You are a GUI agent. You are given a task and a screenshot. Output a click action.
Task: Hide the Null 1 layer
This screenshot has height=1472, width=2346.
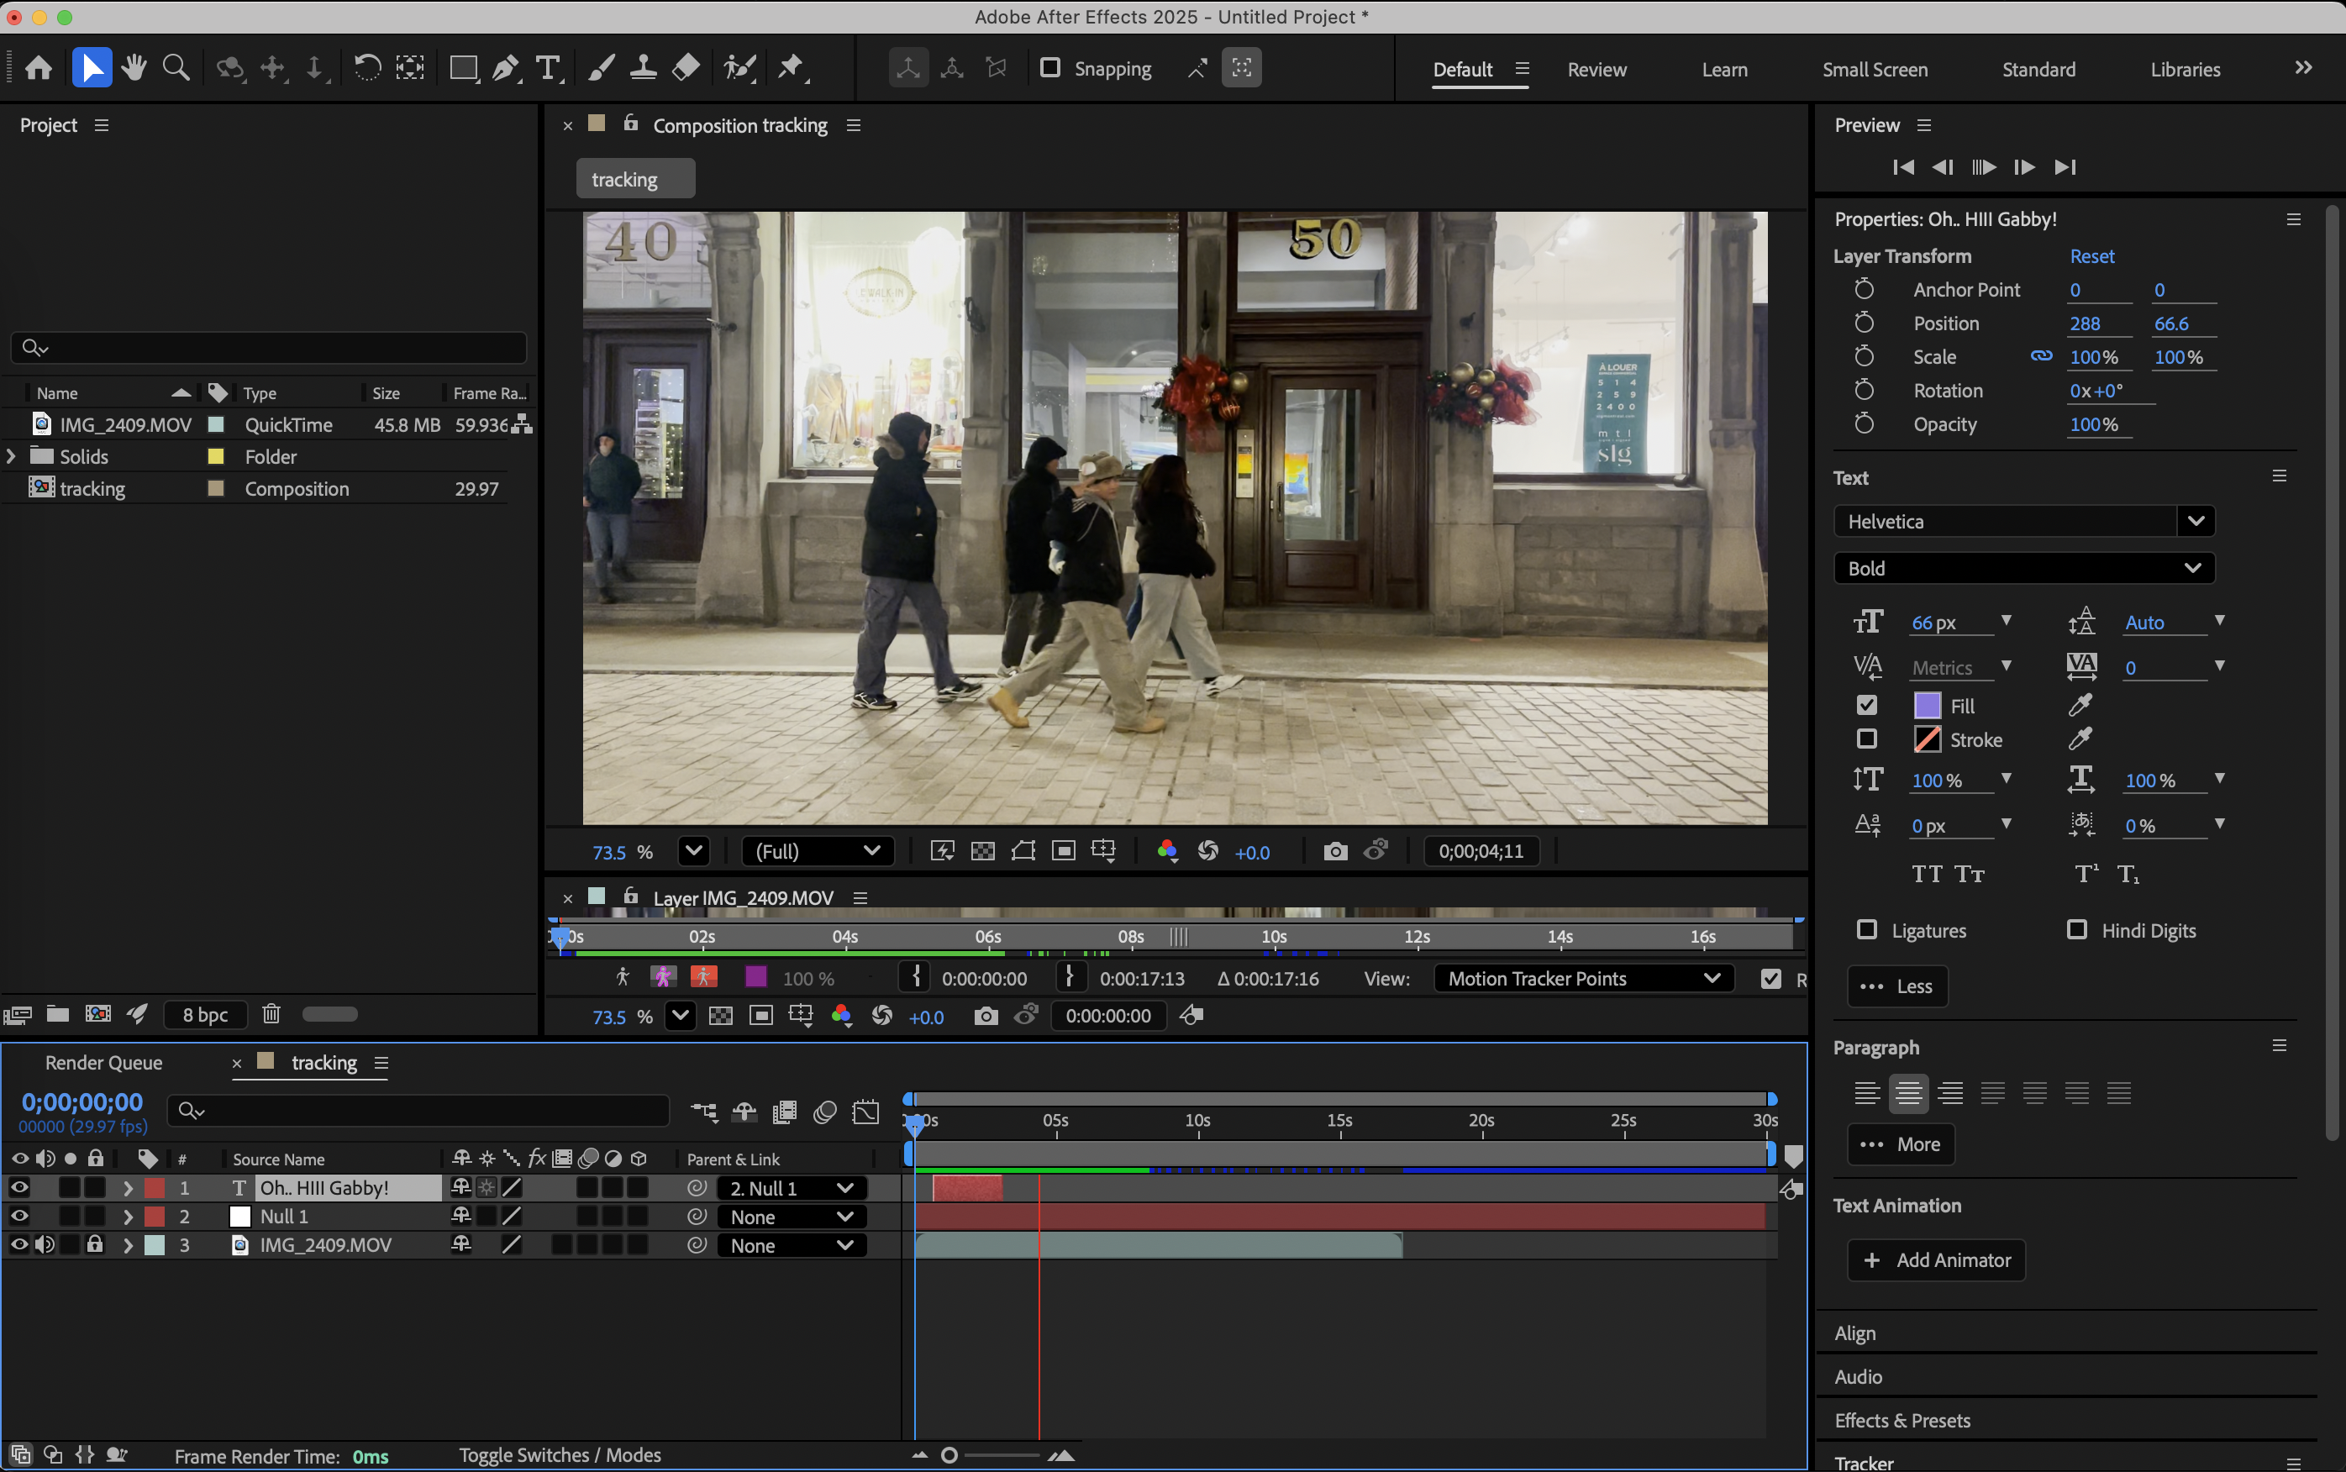19,1216
